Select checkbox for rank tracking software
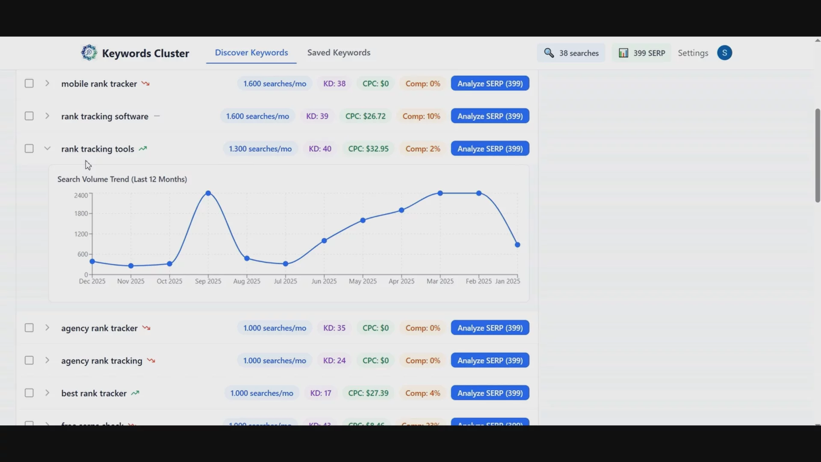 point(29,116)
